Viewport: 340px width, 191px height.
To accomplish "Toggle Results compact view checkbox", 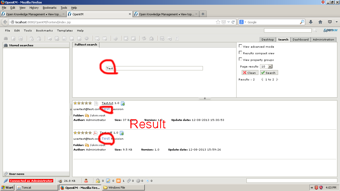I will (x=240, y=53).
